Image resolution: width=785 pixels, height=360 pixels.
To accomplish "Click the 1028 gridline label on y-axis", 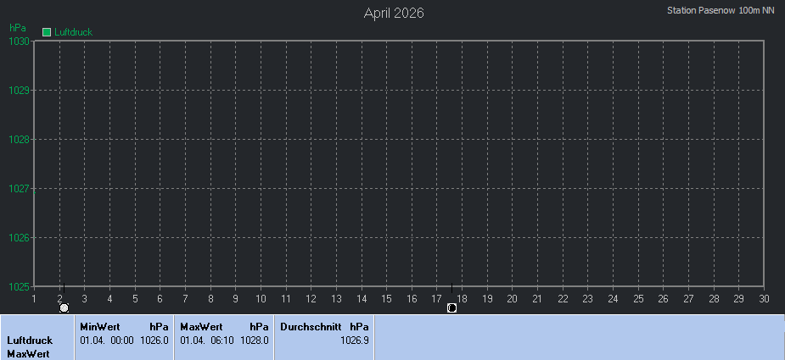I will tap(19, 139).
